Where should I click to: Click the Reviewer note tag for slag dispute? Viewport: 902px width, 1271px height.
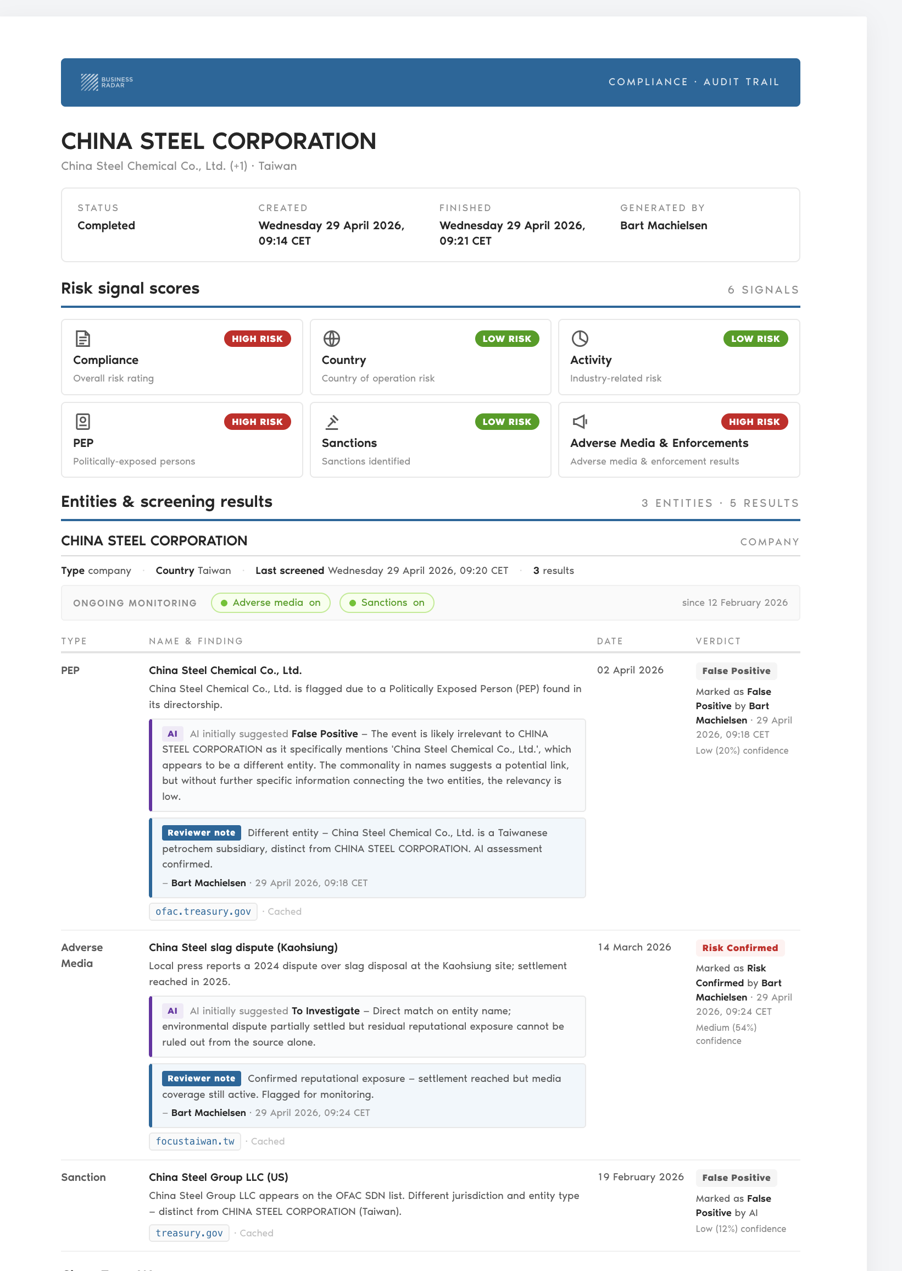[201, 1078]
